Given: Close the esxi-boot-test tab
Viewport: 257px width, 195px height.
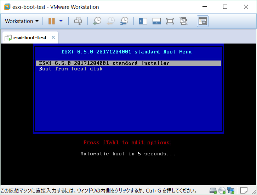Looking at the screenshot, I should tap(53, 38).
